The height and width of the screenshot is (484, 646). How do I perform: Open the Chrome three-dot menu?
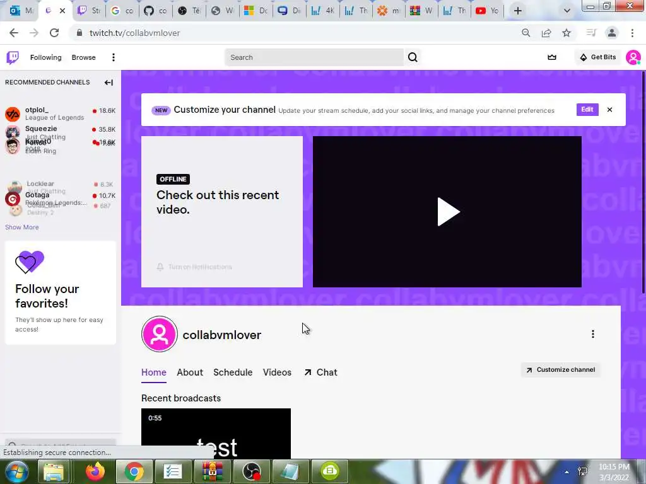pos(632,33)
